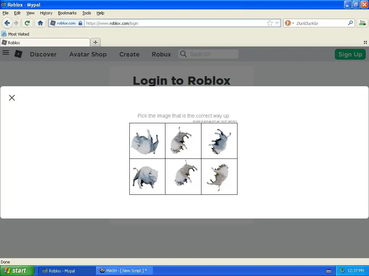Viewport: 369px width, 276px height.
Task: Open the History menu
Action: [46, 13]
